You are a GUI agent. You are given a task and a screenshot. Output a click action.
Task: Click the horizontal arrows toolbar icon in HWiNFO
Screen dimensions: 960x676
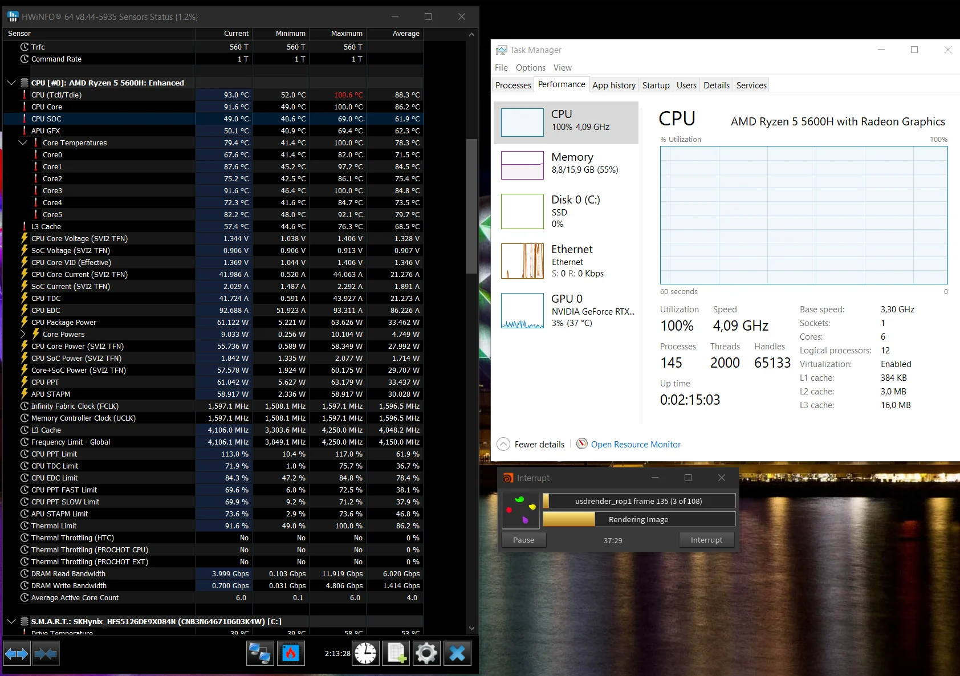pos(17,653)
